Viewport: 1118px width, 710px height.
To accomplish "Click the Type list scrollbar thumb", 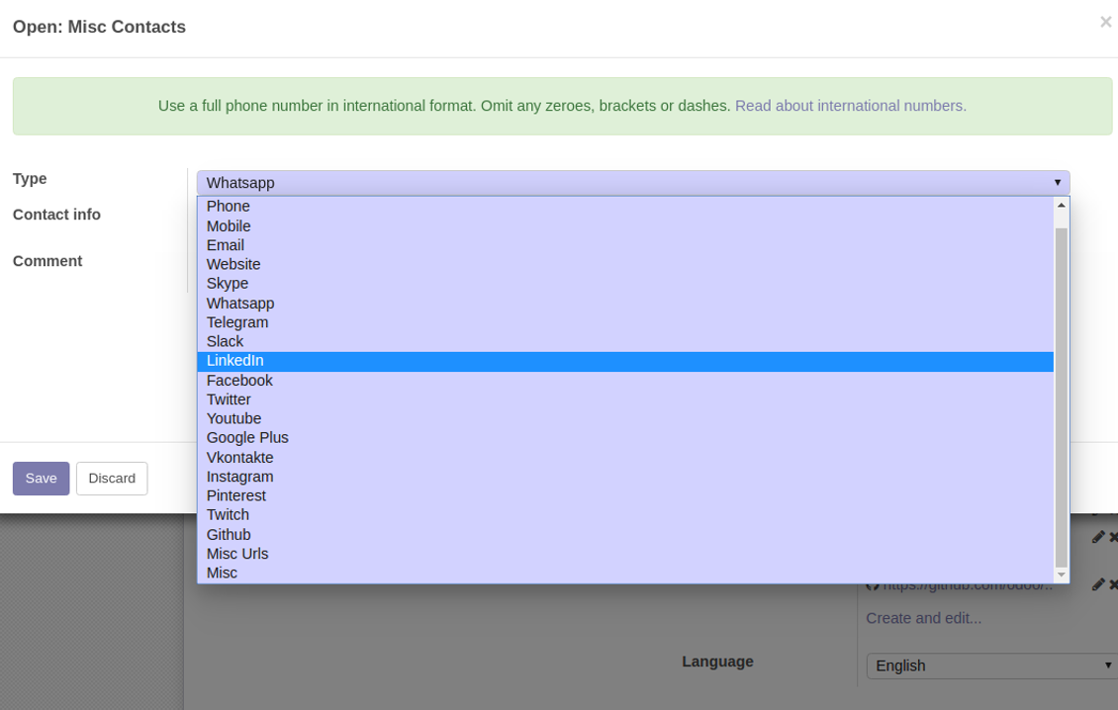I will click(1062, 396).
